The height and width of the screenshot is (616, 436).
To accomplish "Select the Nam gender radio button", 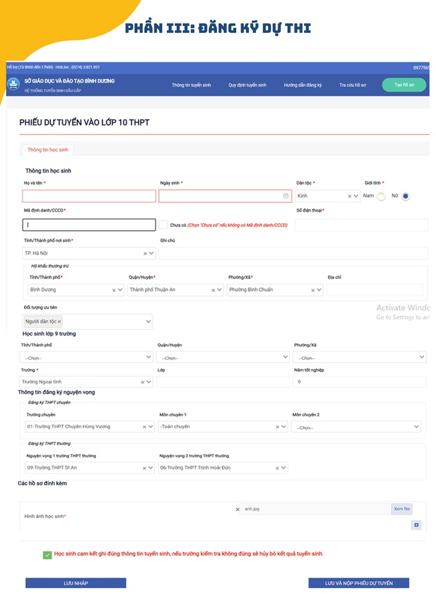I will coord(381,196).
